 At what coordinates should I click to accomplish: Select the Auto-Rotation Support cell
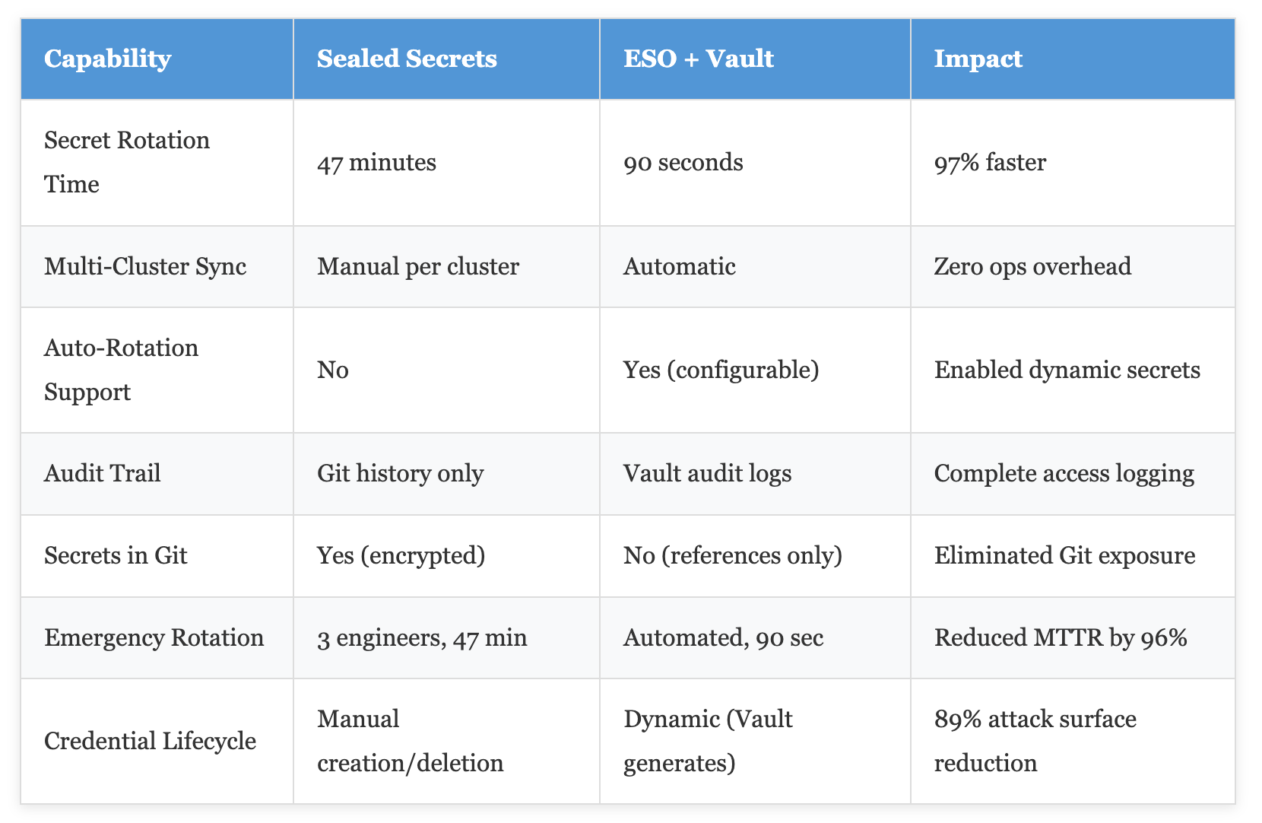coord(157,370)
